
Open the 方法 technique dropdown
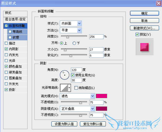click(x=71, y=30)
